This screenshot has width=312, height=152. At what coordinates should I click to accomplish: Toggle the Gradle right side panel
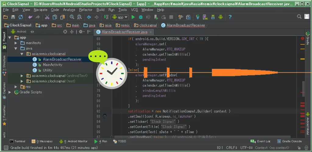pyautogui.click(x=308, y=38)
